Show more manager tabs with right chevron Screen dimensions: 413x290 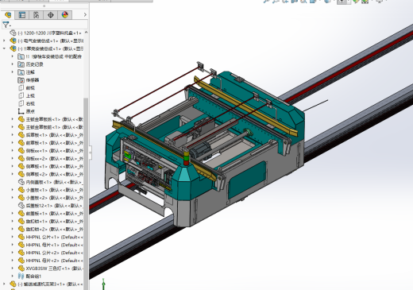click(85, 15)
